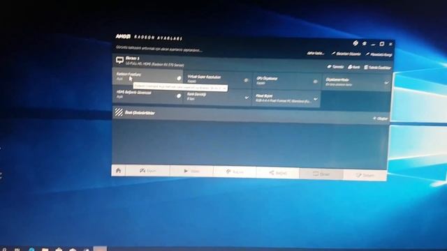This screenshot has height=251, width=447.
Task: Minimize the Radeon Ayarları window
Action: pyautogui.click(x=373, y=45)
